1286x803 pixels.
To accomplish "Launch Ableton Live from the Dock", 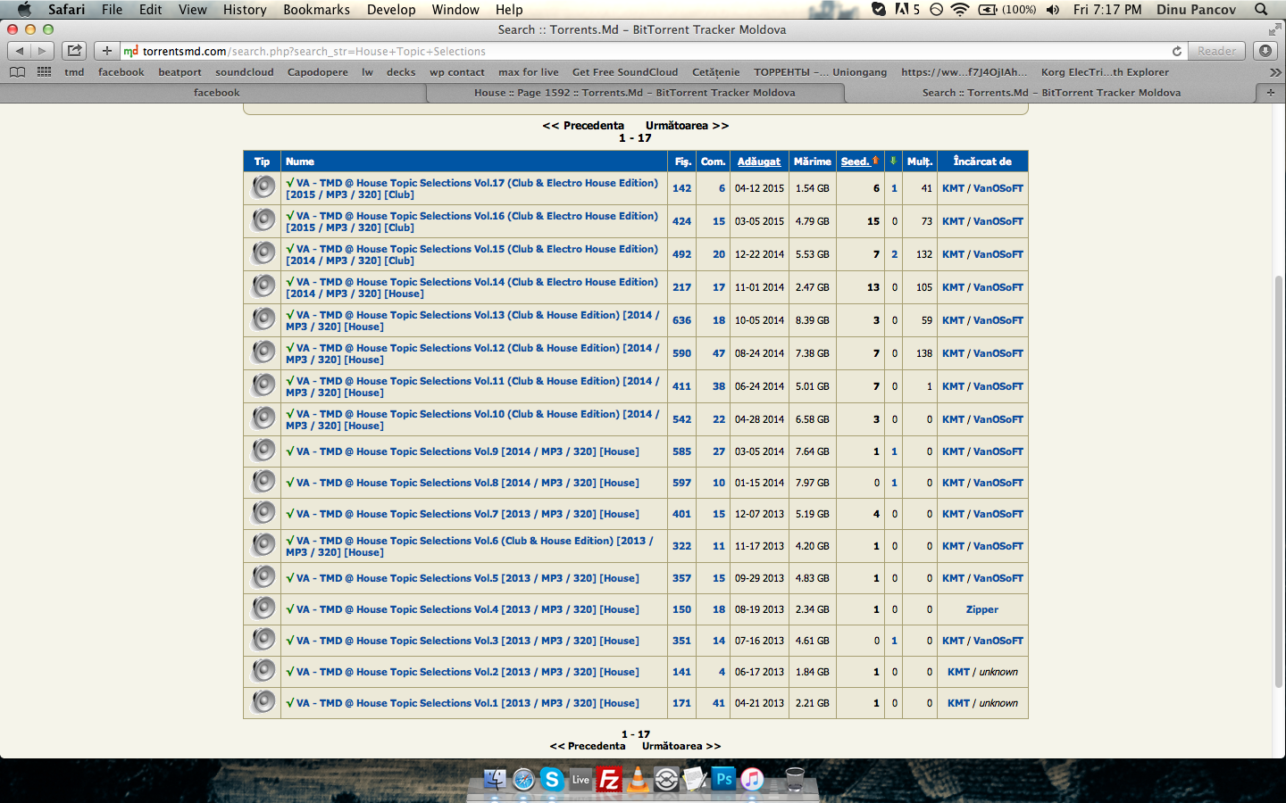I will coord(580,779).
